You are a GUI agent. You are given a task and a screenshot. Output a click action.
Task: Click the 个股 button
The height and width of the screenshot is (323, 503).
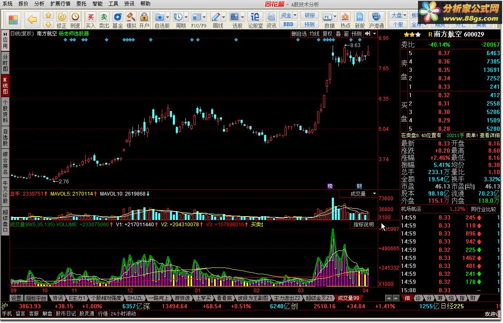(398, 24)
